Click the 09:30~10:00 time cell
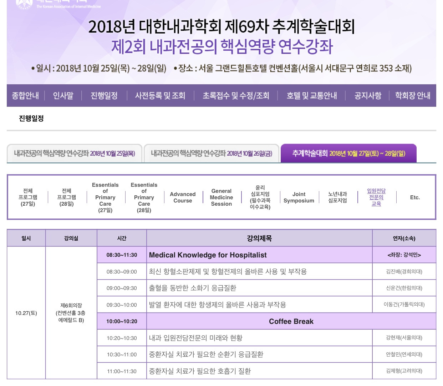This screenshot has width=443, height=386. pyautogui.click(x=122, y=305)
